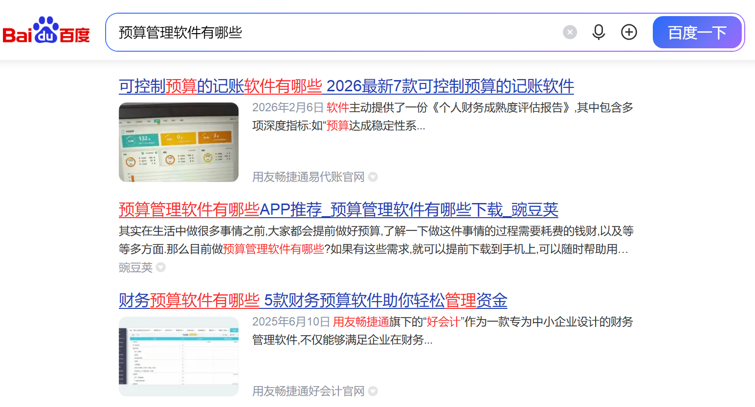
Task: Open the plus icon in search bar
Action: [x=629, y=32]
